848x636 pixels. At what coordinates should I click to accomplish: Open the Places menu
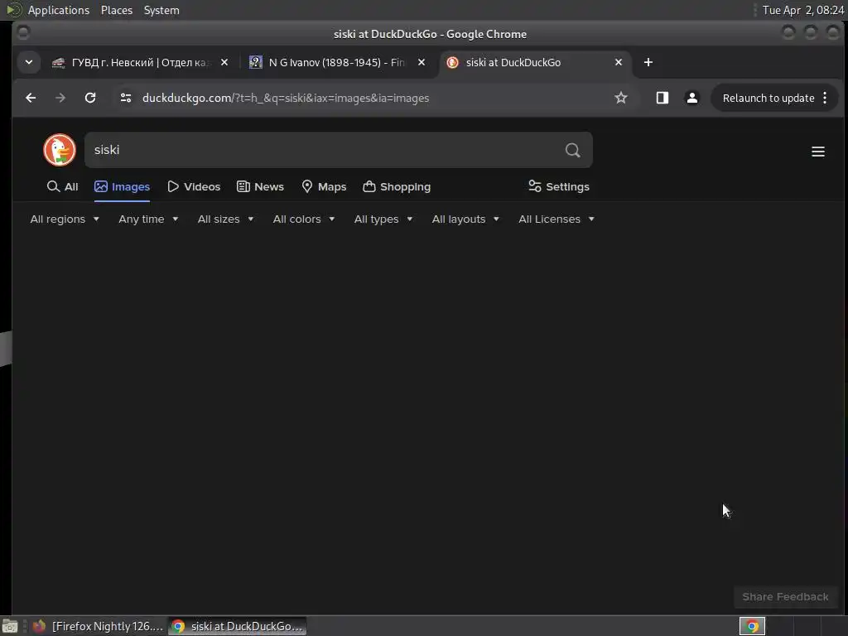[117, 10]
